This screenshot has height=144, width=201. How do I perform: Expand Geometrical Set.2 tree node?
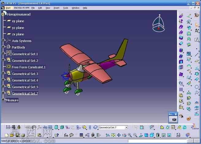pyautogui.click(x=3, y=60)
